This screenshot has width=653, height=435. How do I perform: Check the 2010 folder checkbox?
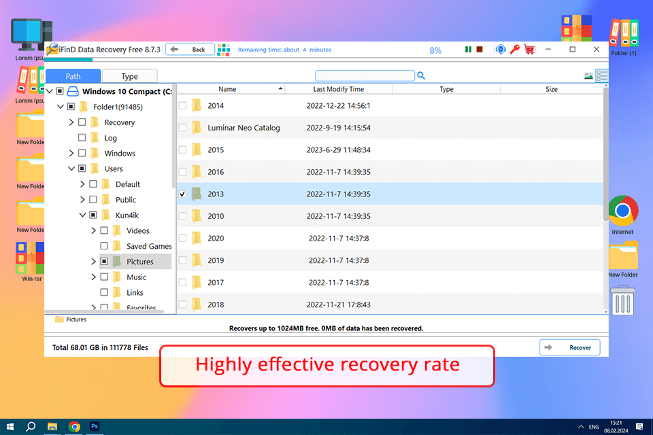click(182, 216)
